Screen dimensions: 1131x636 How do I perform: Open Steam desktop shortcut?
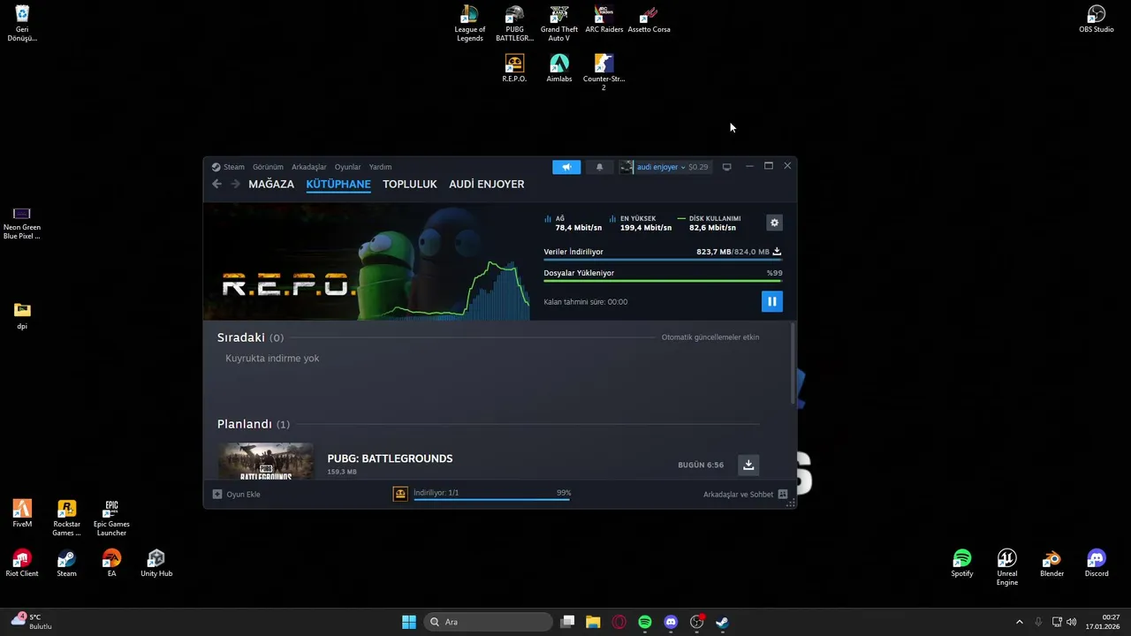click(66, 564)
